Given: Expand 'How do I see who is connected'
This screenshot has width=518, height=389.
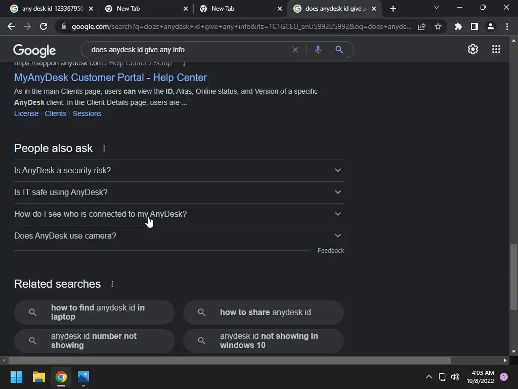Looking at the screenshot, I should (x=179, y=214).
